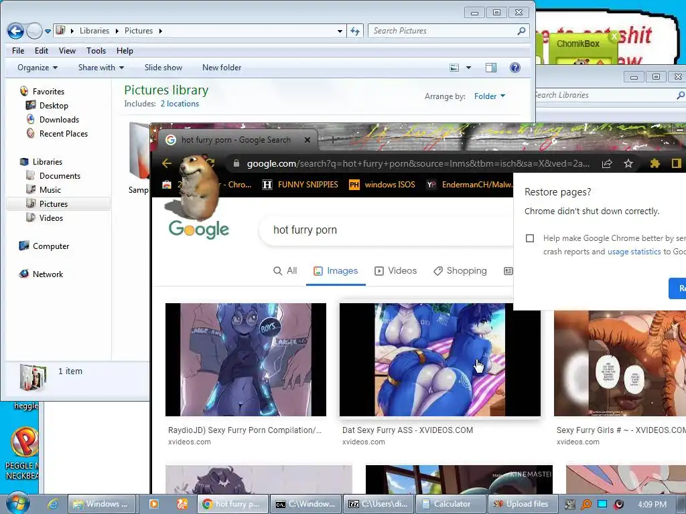Click the Change your view icon
This screenshot has width=686, height=514.
[x=455, y=68]
